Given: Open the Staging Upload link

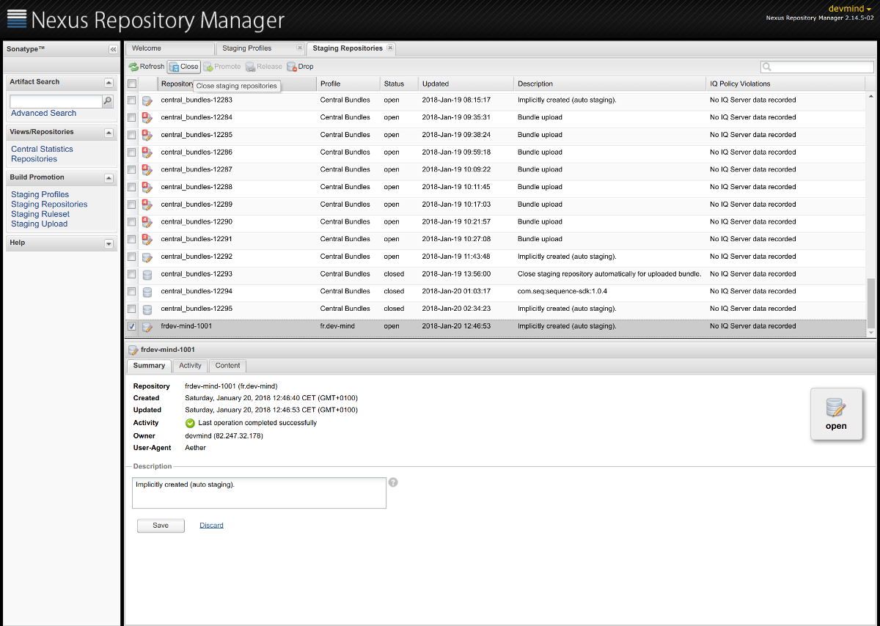Looking at the screenshot, I should 39,224.
